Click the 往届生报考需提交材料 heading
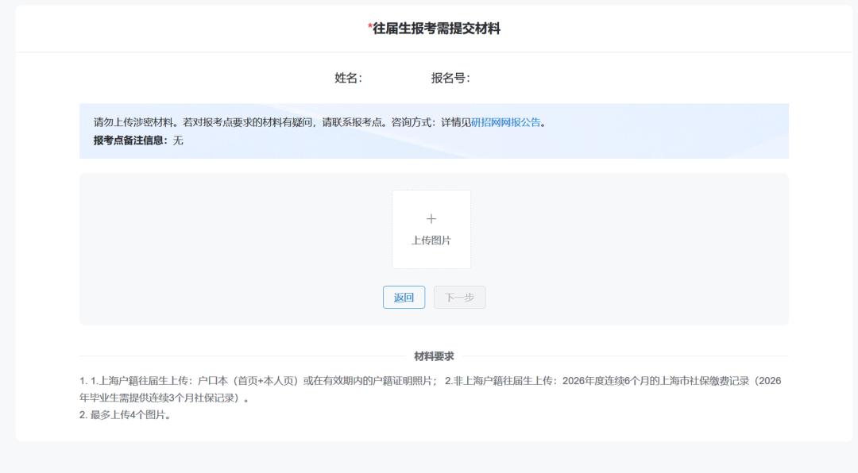The image size is (858, 473). 435,29
